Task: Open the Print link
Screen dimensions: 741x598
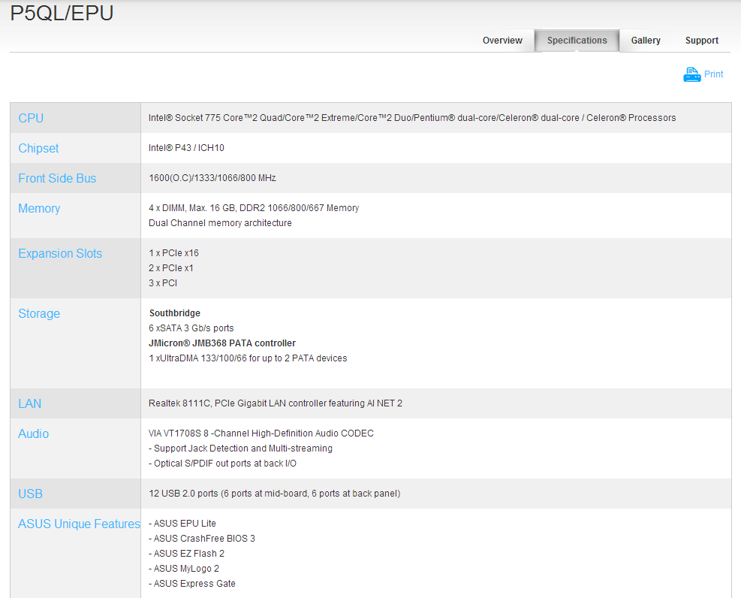Action: pyautogui.click(x=713, y=74)
